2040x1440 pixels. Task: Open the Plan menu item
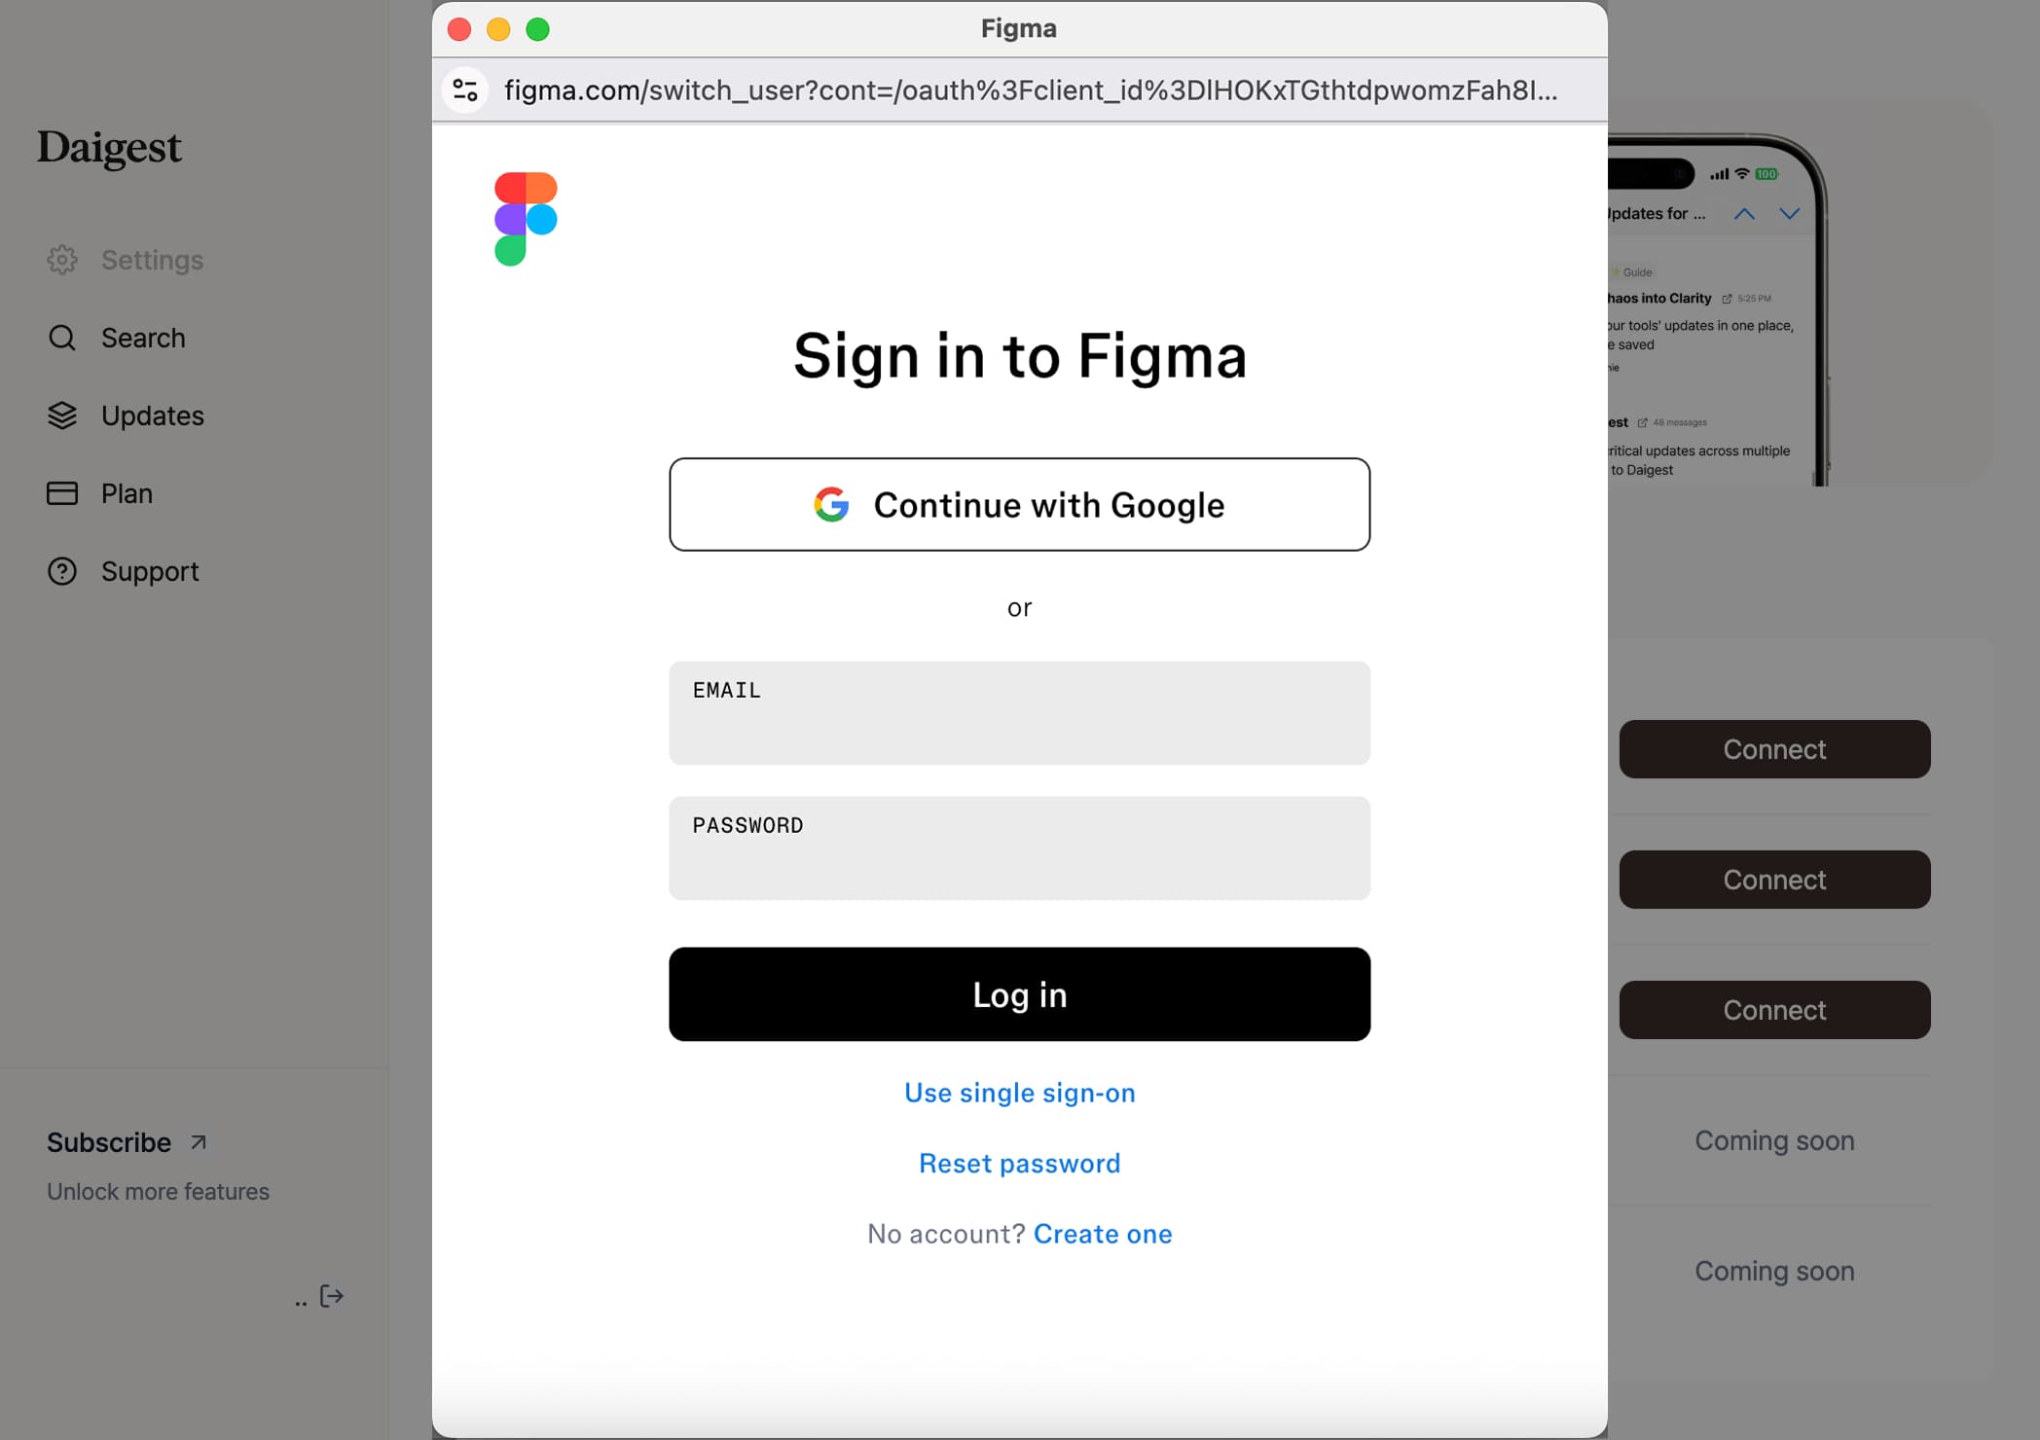[127, 493]
